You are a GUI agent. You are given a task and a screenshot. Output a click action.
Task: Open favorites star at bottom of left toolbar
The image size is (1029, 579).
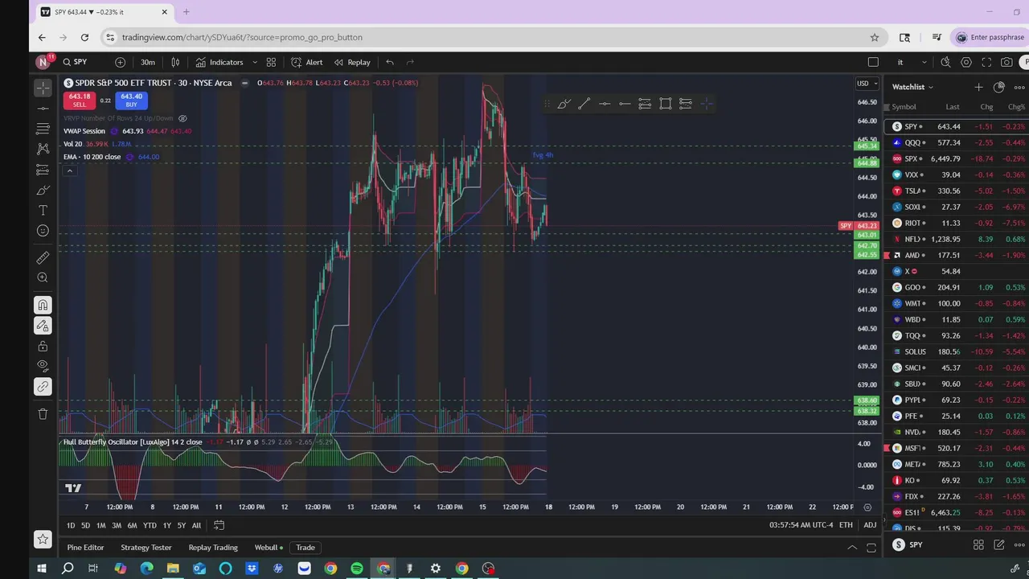click(43, 539)
